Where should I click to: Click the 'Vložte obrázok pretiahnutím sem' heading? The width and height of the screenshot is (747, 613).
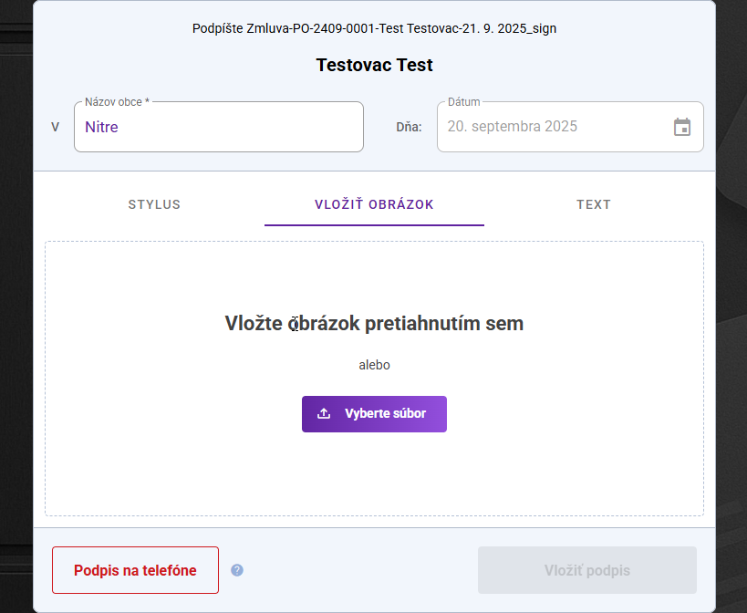click(374, 323)
